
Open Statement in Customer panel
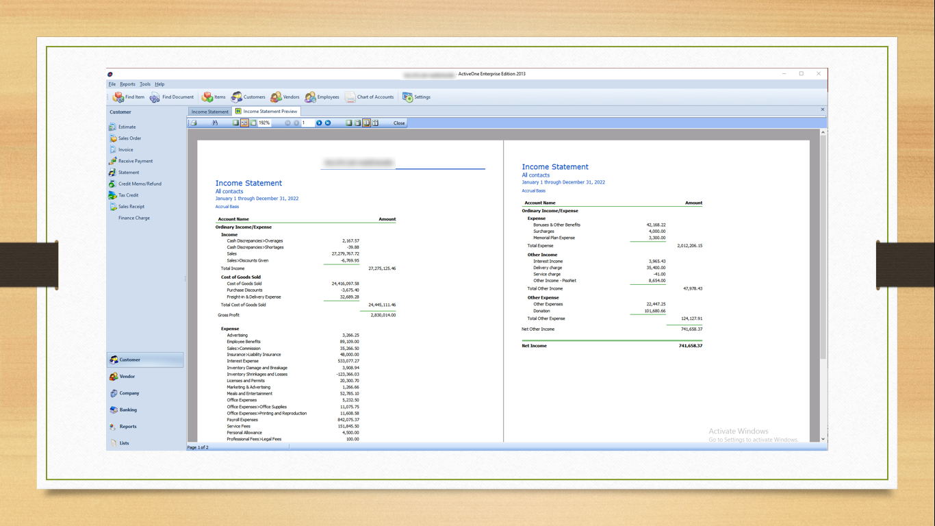coord(124,173)
